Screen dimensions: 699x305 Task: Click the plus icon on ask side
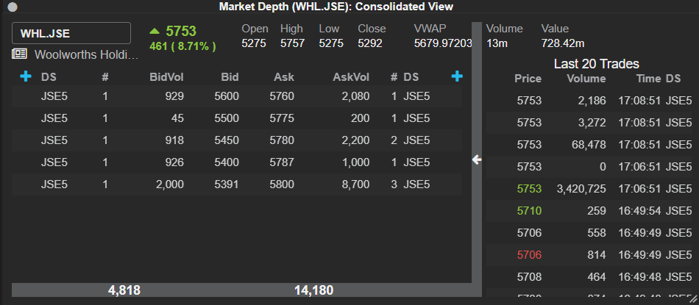tap(456, 76)
